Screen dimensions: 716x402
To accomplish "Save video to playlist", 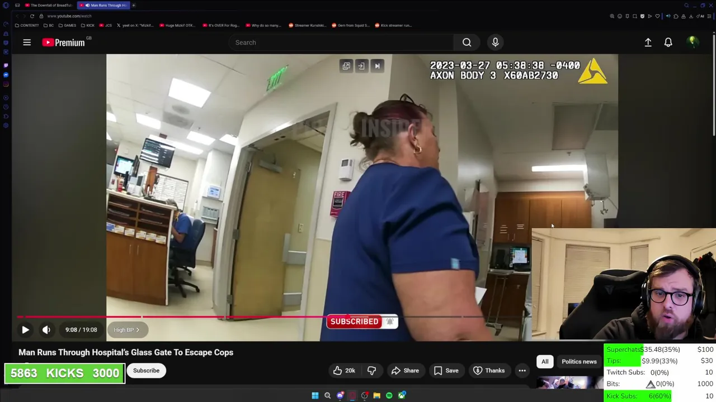I will point(446,371).
